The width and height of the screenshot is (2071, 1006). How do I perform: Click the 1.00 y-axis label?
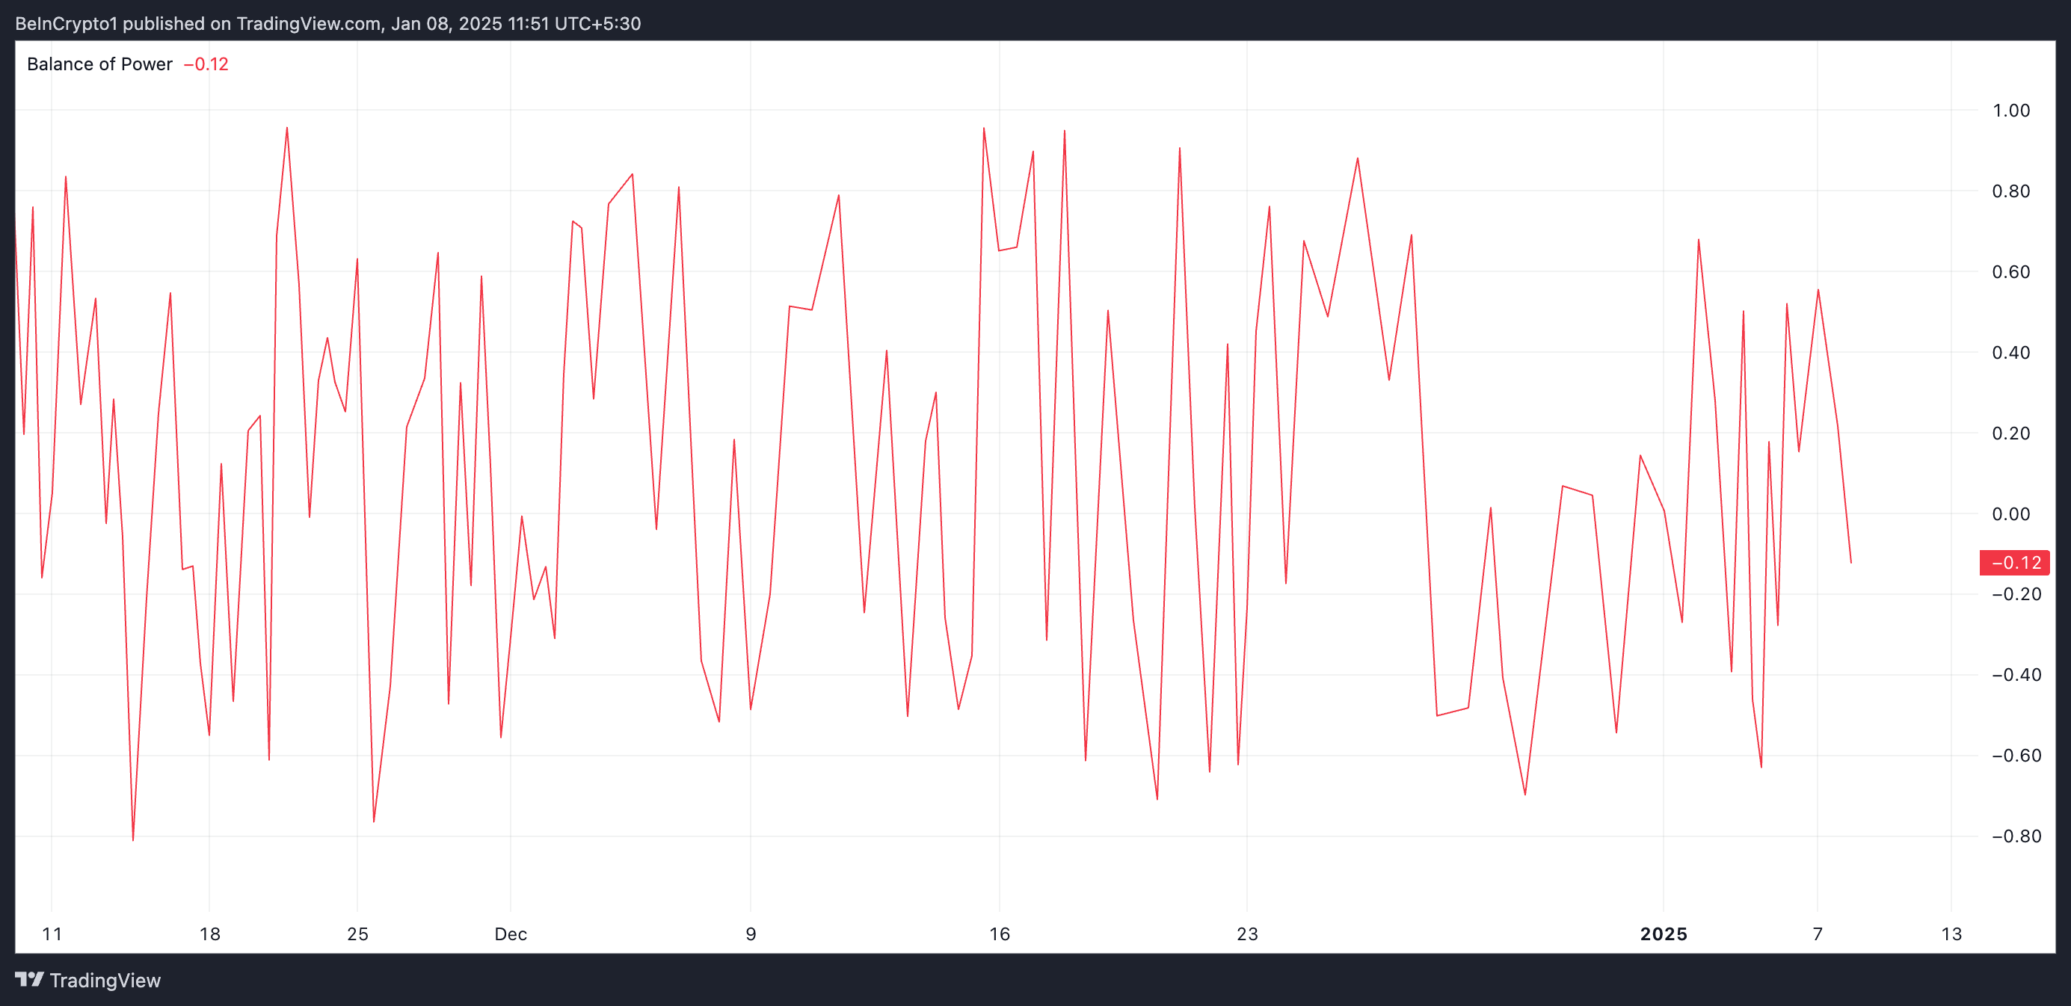point(2010,111)
